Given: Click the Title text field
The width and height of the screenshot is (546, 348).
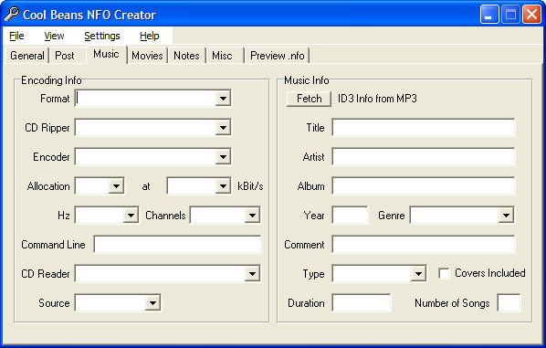Looking at the screenshot, I should pos(424,128).
